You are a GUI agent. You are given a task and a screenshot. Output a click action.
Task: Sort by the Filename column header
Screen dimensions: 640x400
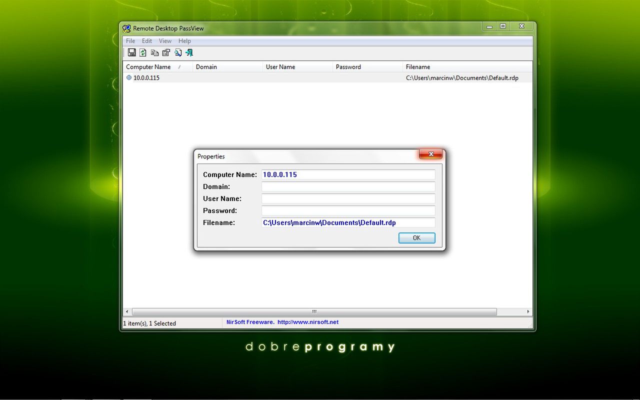tap(467, 66)
